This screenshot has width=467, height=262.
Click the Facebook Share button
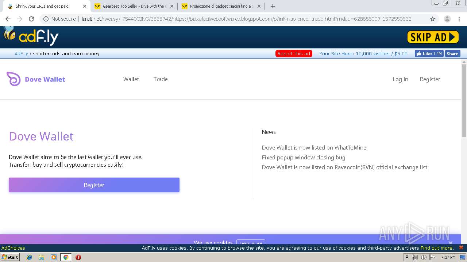tap(452, 53)
